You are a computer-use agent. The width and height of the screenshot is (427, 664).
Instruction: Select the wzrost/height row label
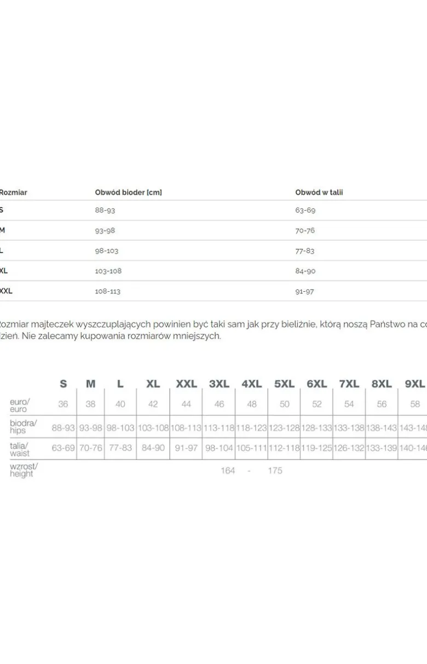[x=24, y=470]
